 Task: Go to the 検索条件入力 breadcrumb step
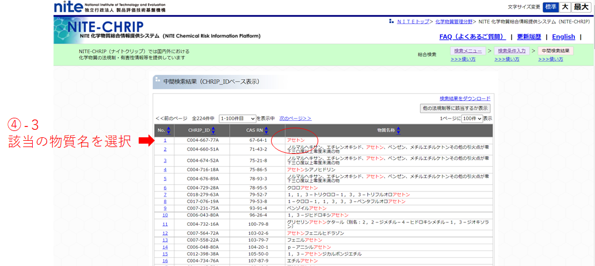coord(512,51)
